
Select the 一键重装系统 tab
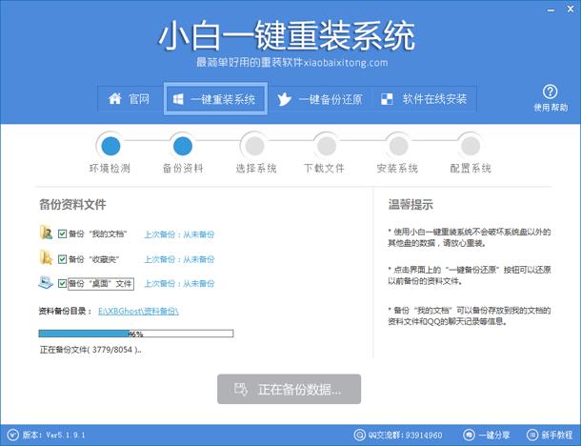(215, 99)
